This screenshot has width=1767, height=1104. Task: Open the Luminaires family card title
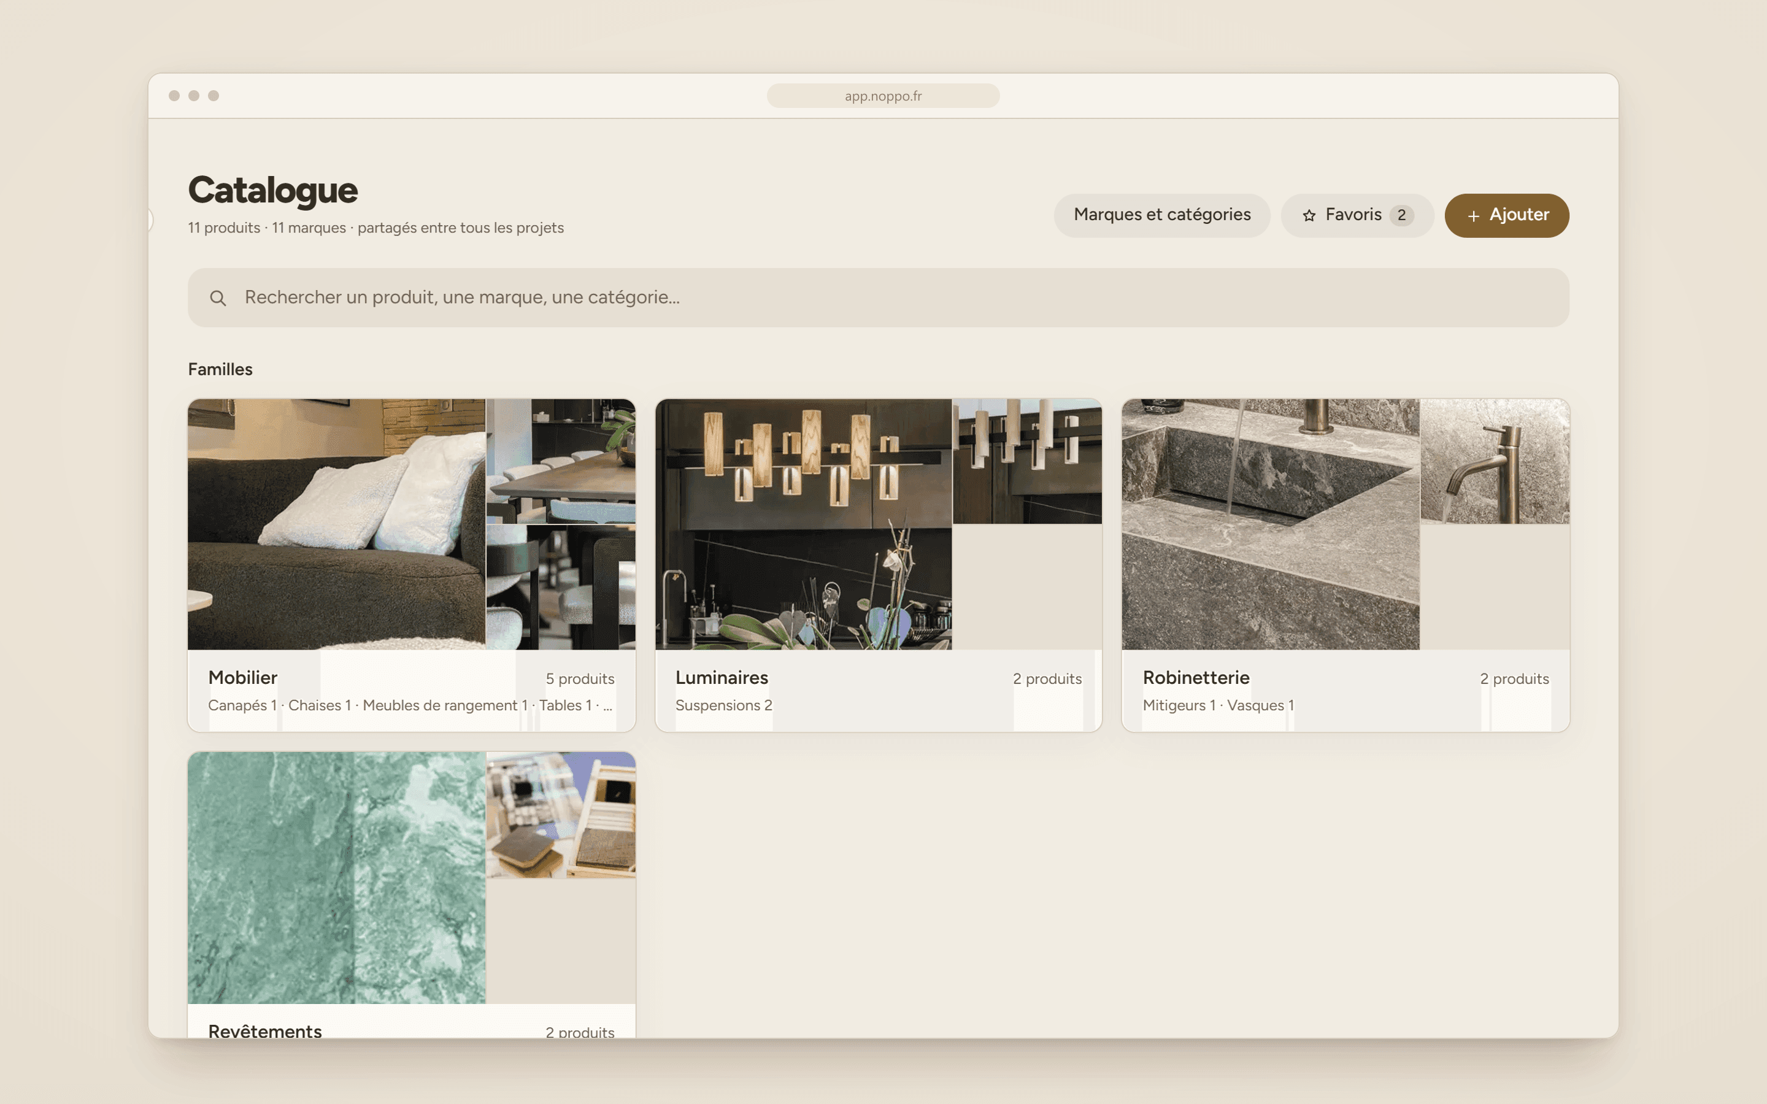[x=722, y=678]
